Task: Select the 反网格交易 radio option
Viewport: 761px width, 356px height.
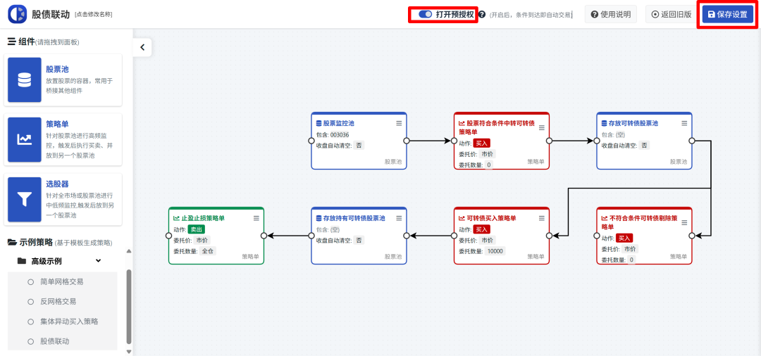Action: [x=30, y=301]
